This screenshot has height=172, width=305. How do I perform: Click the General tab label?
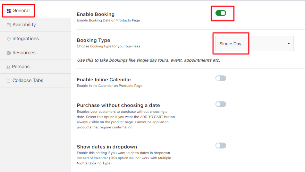tap(21, 11)
